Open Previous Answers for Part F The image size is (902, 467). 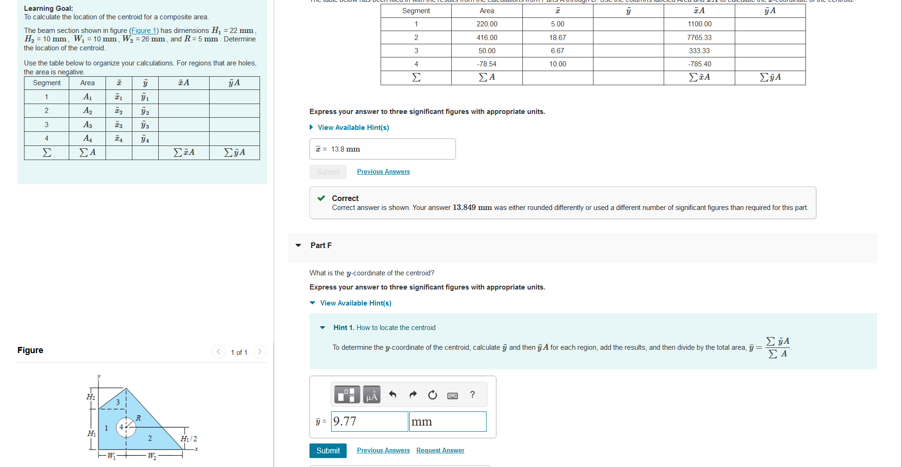(x=383, y=451)
